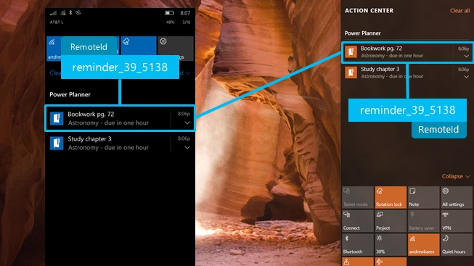The image size is (474, 266).
Task: Open Study chapter 3 notification on phone
Action: click(120, 143)
